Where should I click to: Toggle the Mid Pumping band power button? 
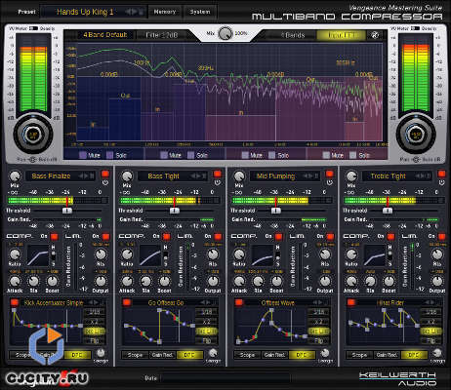click(330, 174)
